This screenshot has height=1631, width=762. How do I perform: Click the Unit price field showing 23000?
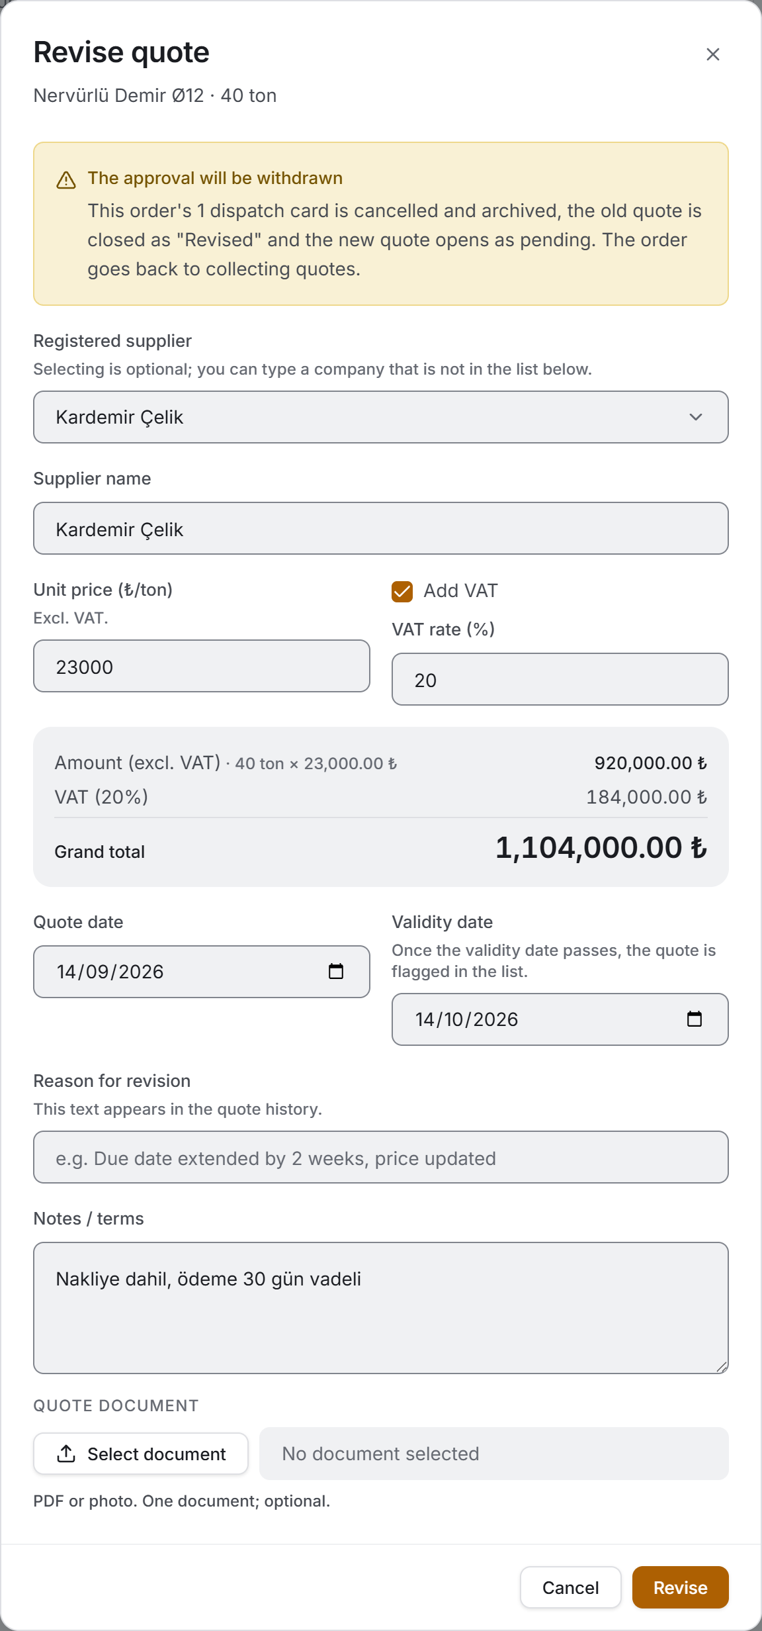[202, 666]
